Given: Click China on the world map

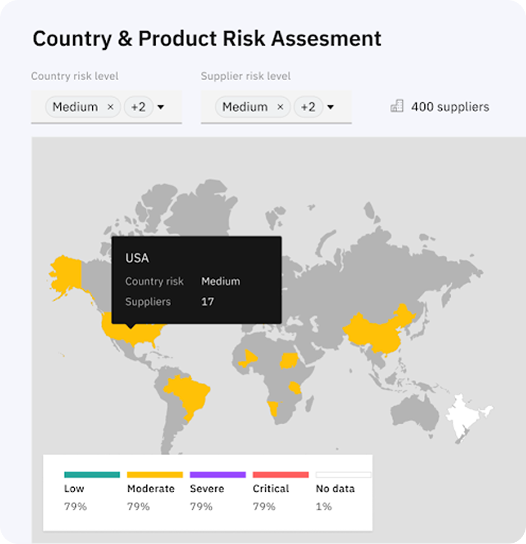Looking at the screenshot, I should [377, 331].
